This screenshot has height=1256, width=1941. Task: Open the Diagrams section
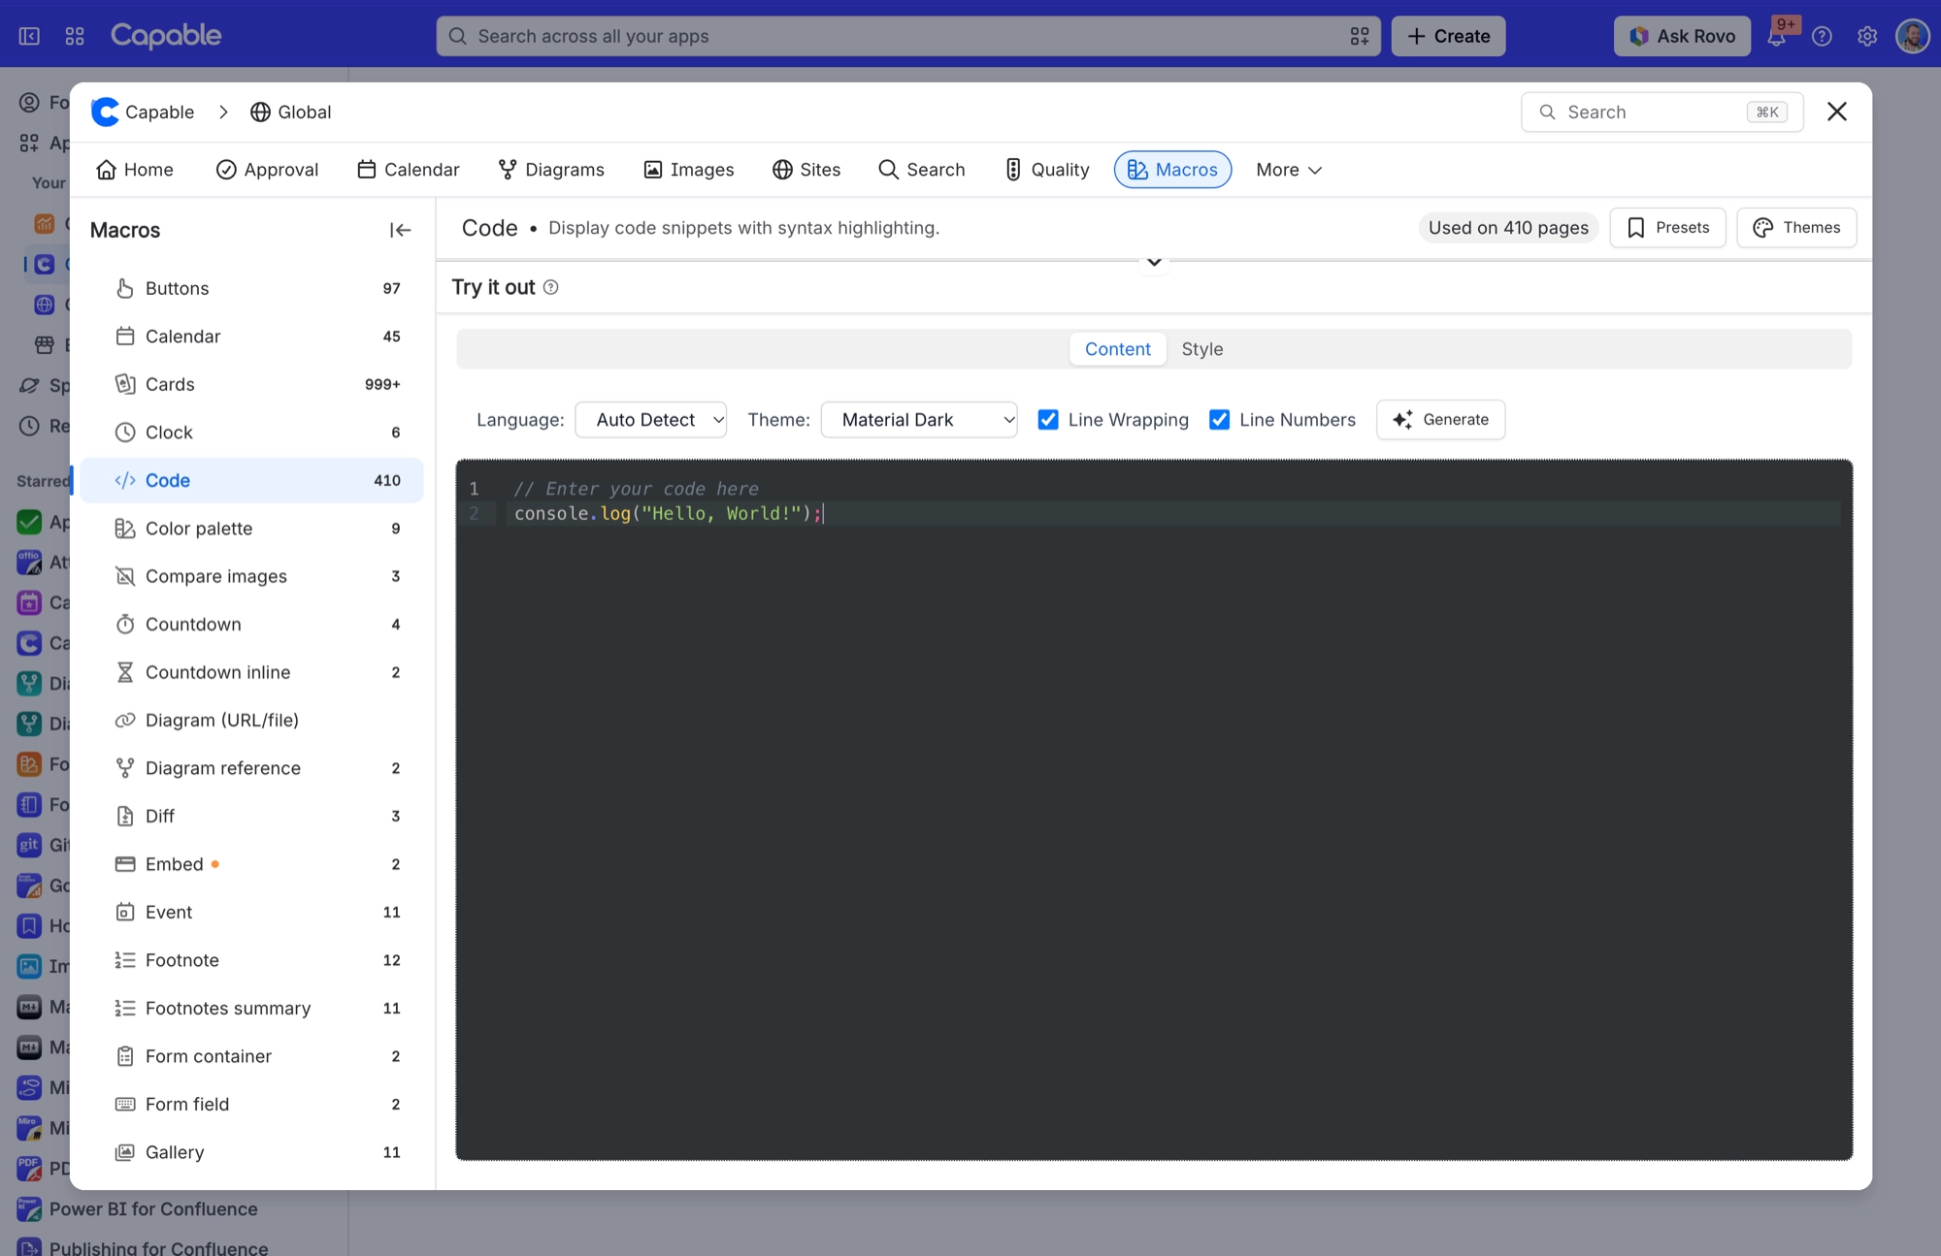tap(550, 170)
